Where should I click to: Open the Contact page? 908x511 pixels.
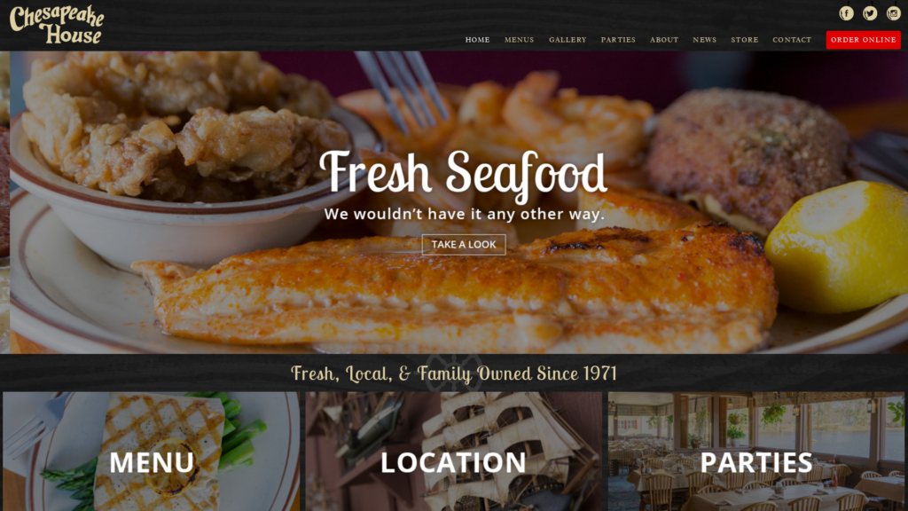point(792,40)
